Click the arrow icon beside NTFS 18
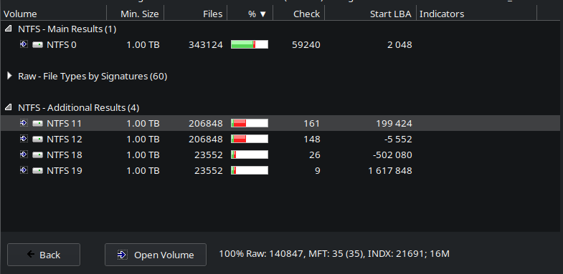Viewport: 563px width, 274px height. coord(24,155)
